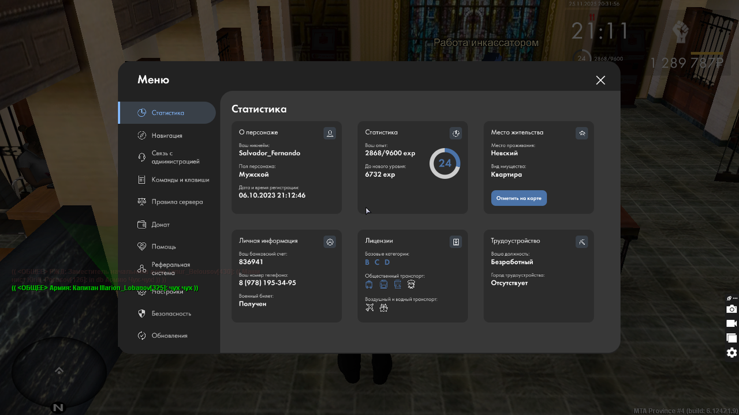Click the overlay gallery stack icon
This screenshot has height=415, width=739.
[731, 338]
